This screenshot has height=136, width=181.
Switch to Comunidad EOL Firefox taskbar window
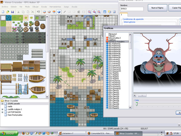click(100, 133)
